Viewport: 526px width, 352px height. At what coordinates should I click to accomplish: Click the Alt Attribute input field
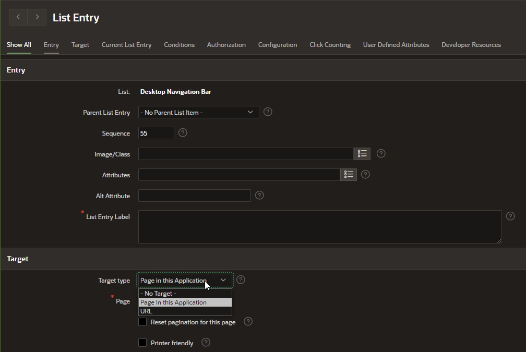point(195,196)
